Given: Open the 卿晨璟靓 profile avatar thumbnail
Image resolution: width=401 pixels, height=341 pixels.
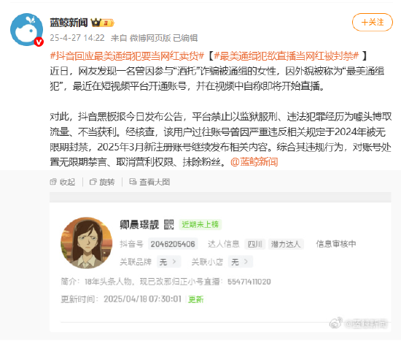Looking at the screenshot, I should 87,243.
